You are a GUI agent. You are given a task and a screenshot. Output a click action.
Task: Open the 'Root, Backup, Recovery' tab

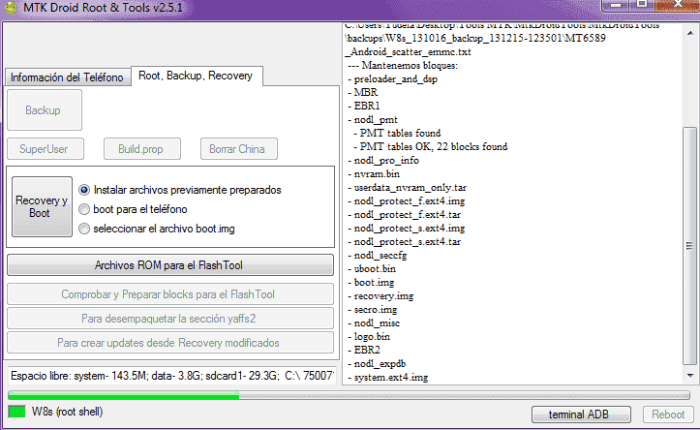click(196, 76)
